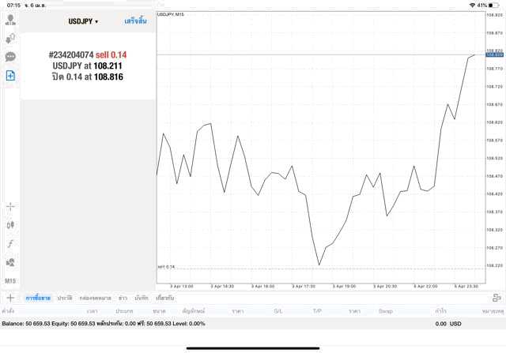Open indicators with the f icon

[10, 244]
